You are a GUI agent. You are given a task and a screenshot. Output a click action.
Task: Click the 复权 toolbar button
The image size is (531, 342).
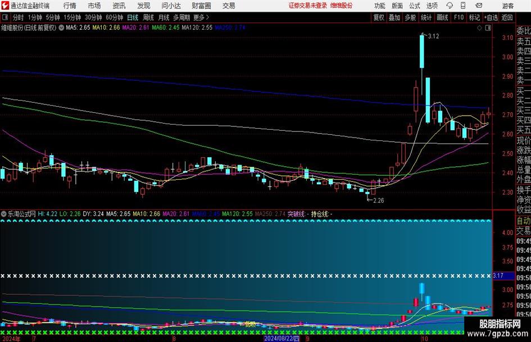click(x=379, y=17)
